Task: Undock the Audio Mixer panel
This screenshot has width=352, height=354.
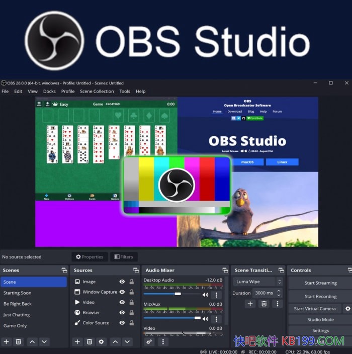Action: [225, 270]
